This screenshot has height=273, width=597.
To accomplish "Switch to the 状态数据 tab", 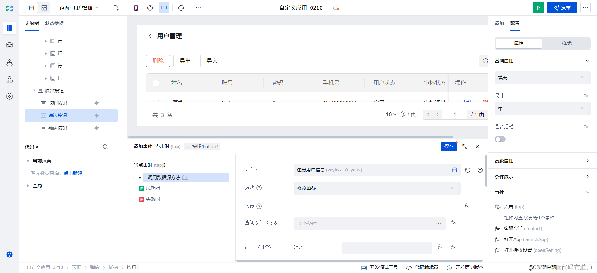I will coord(54,24).
